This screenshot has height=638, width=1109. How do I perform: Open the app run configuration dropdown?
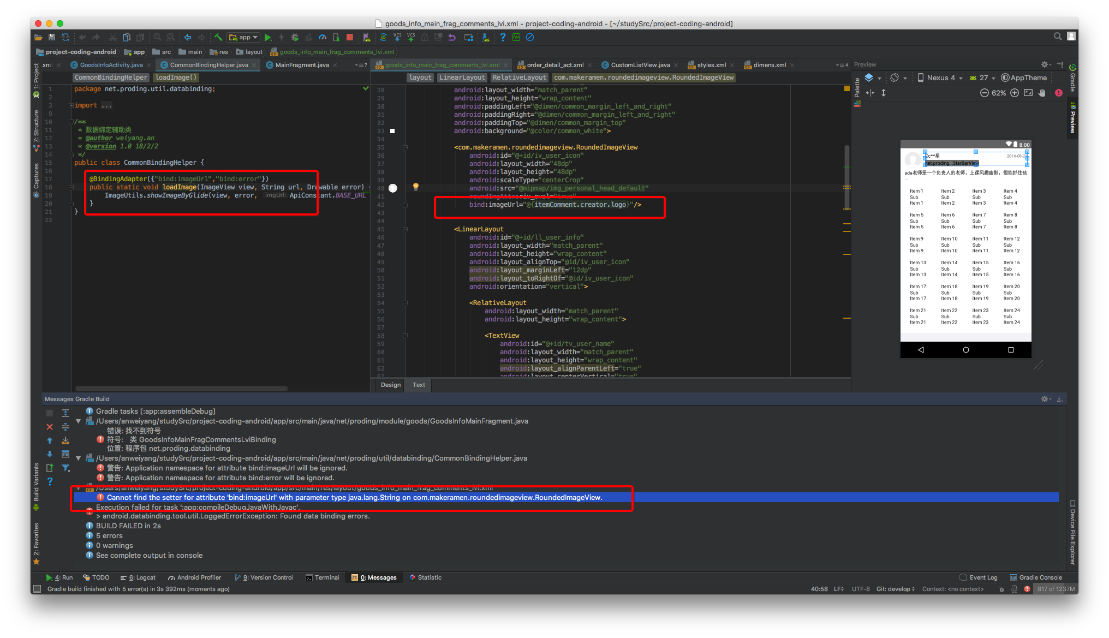coord(243,37)
